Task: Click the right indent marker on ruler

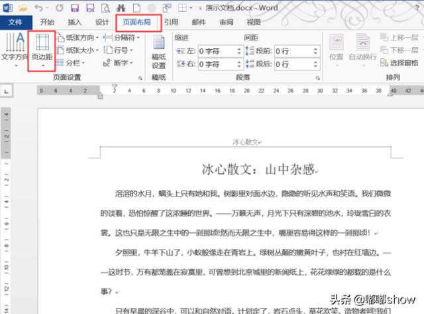Action: pos(390,94)
